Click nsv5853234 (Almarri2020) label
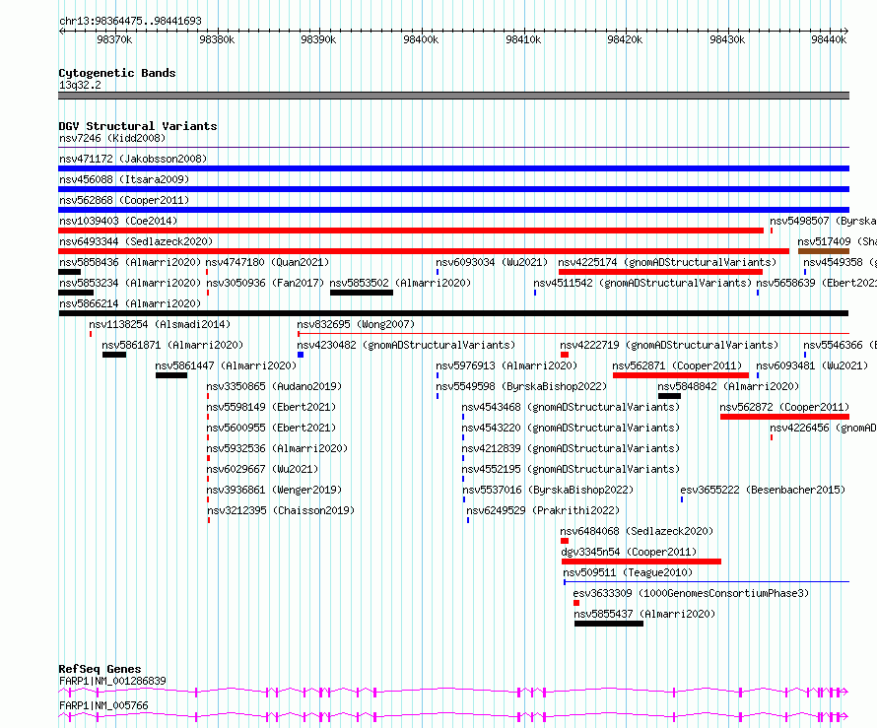This screenshot has height=728, width=877. (x=130, y=283)
